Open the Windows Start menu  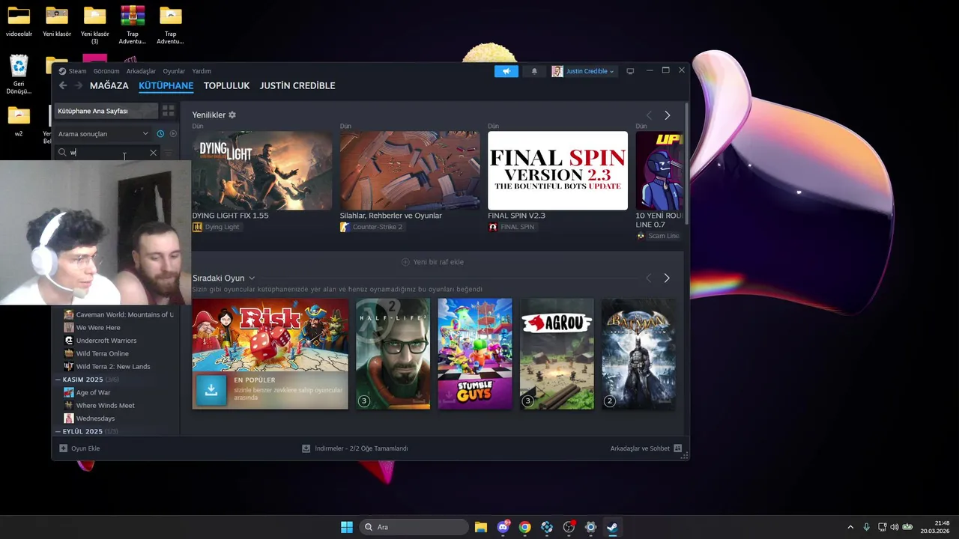[x=347, y=527]
